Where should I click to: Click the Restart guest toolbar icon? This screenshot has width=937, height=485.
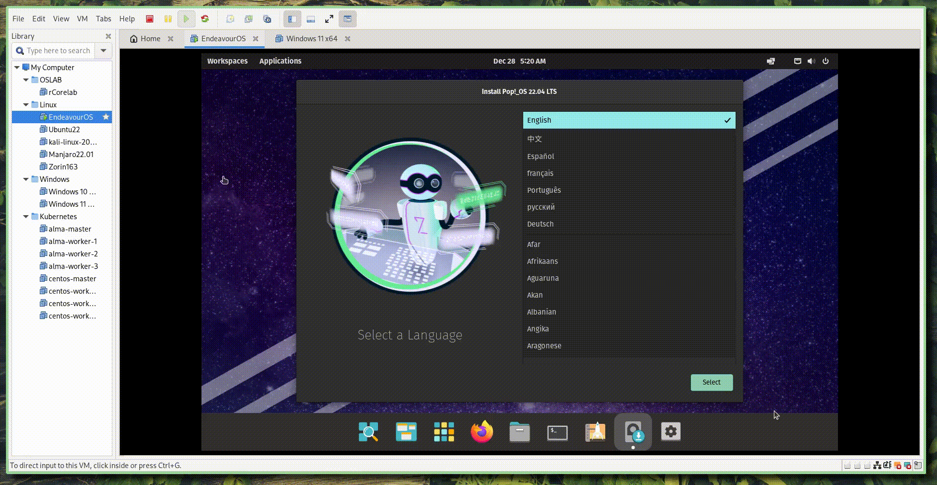coord(205,19)
